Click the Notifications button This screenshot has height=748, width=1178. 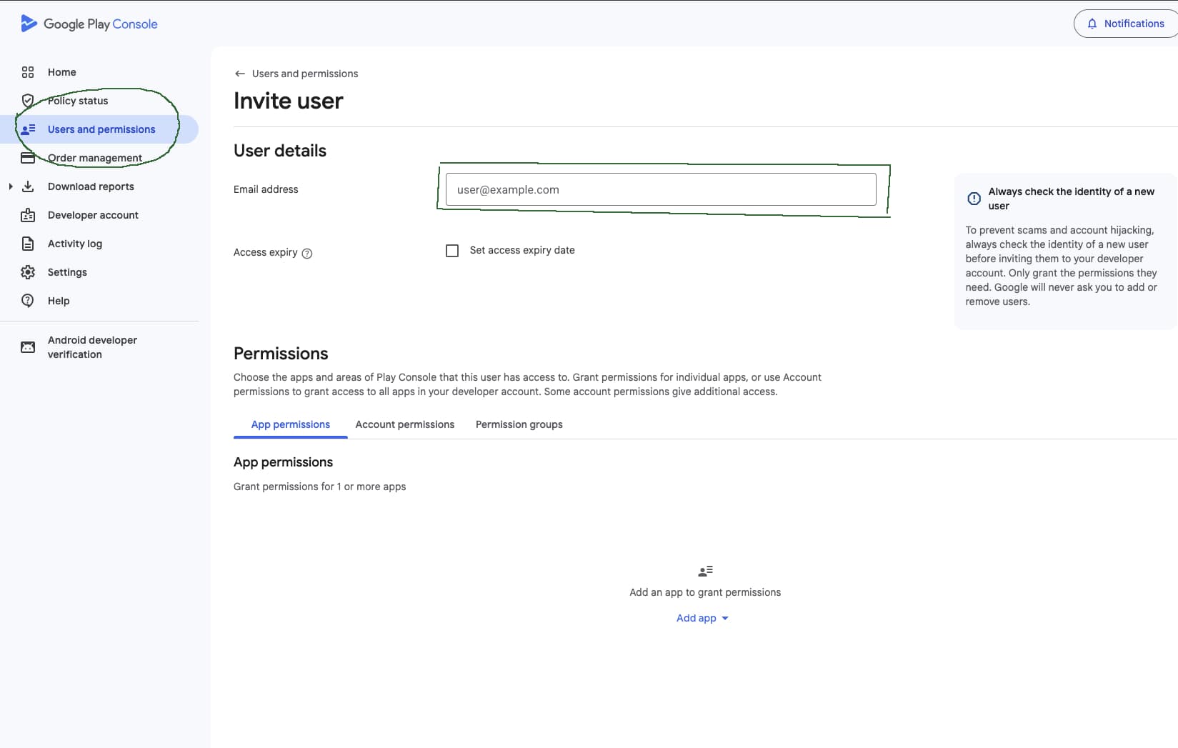click(1127, 24)
